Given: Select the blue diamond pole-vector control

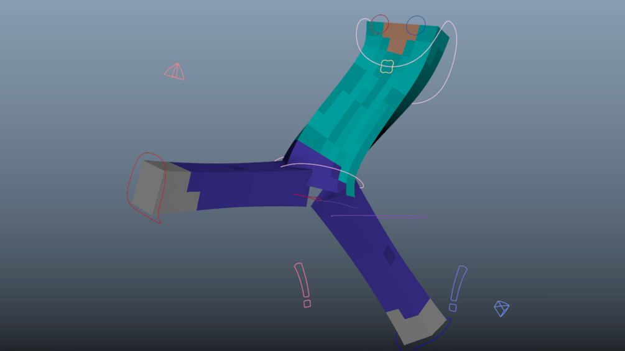Looking at the screenshot, I should point(501,308).
